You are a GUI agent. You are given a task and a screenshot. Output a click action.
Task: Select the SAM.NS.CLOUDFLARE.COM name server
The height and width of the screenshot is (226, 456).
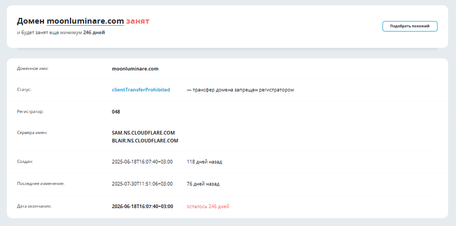point(143,133)
